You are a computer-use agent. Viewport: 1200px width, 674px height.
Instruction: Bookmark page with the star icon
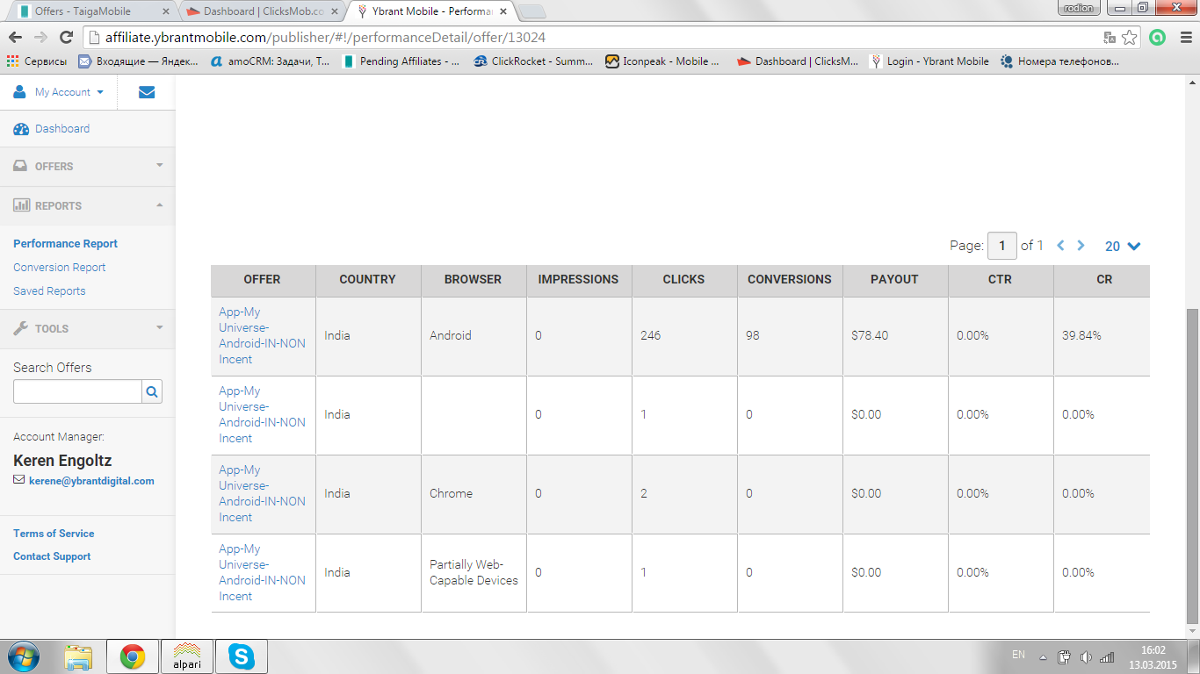coord(1130,38)
